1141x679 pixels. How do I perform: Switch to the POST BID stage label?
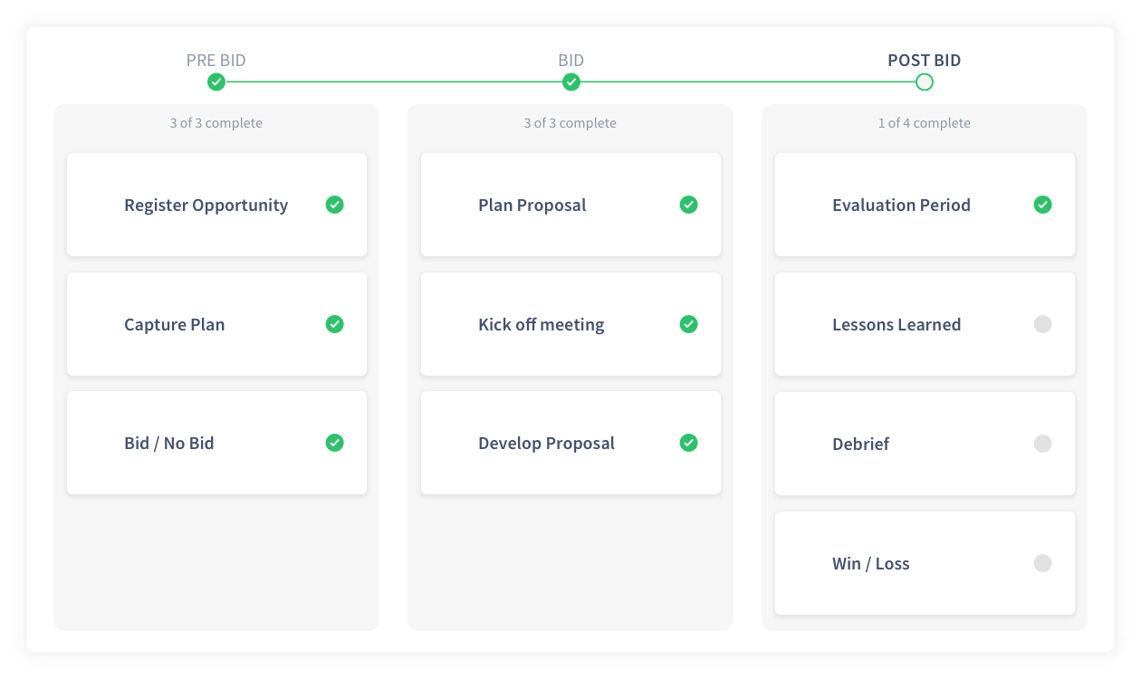click(x=925, y=61)
